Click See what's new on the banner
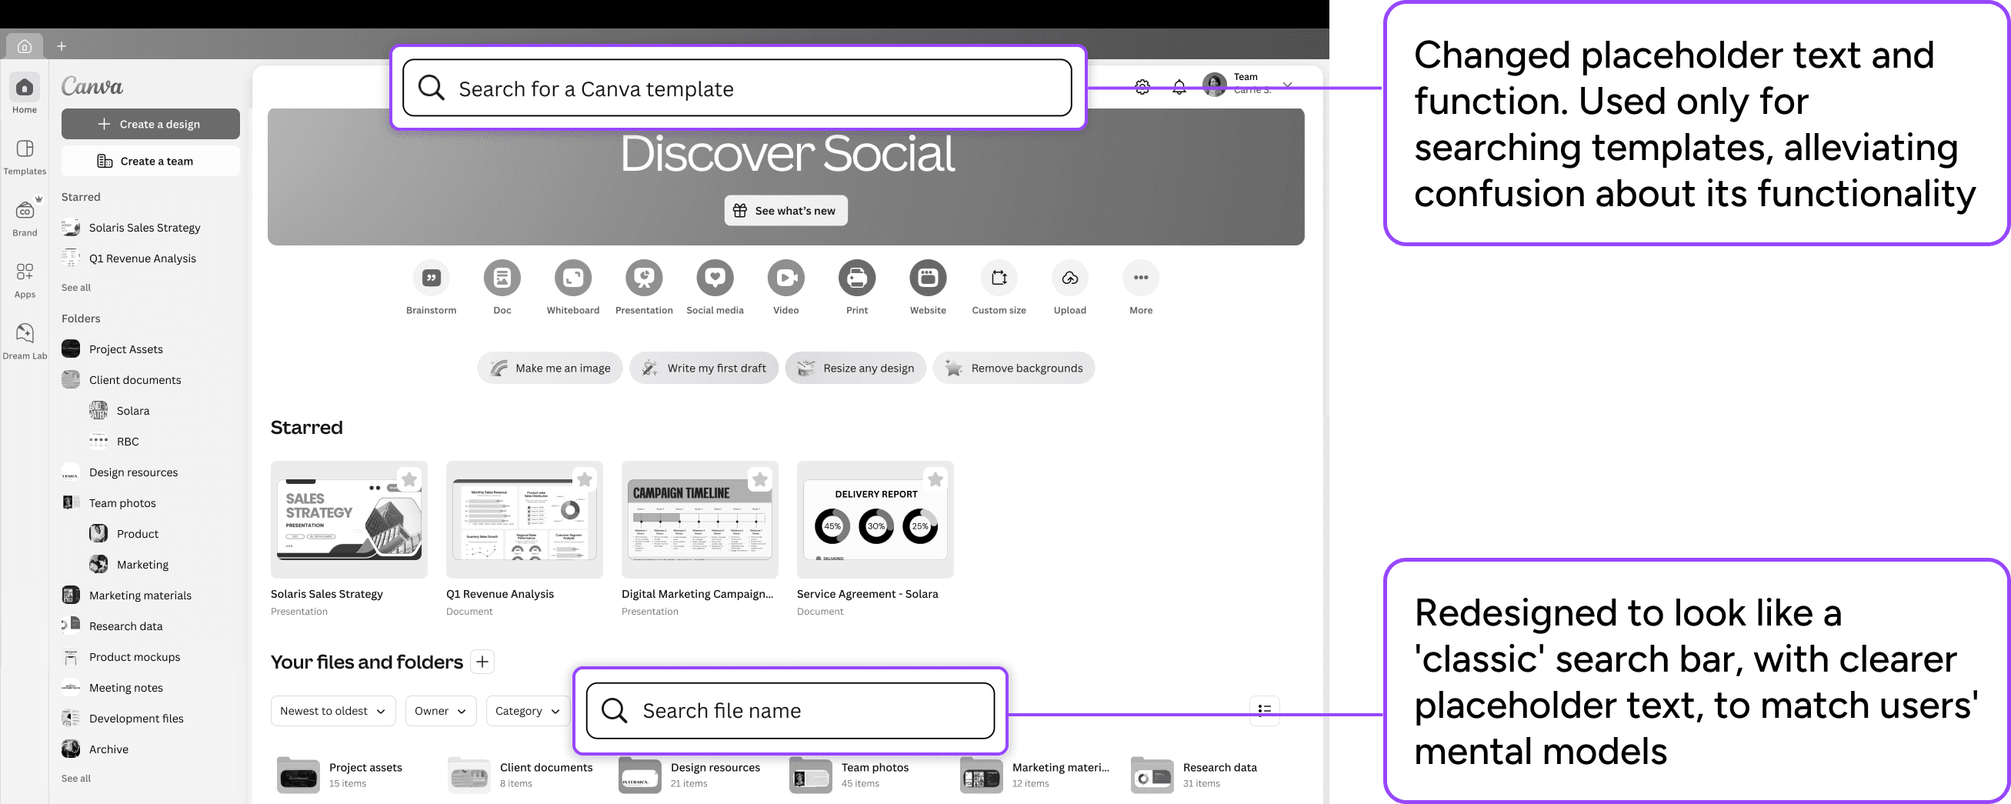The image size is (2011, 804). pos(786,211)
